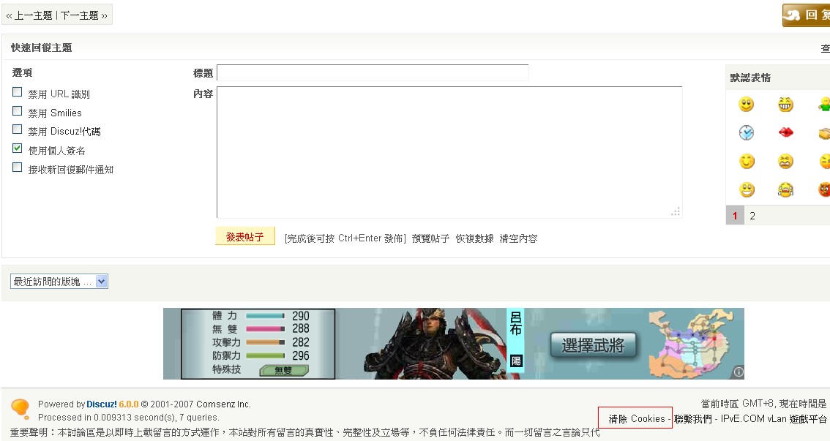Click the Processed in 0.009313 second(s) text
Screen dimensions: 830x441
click(129, 417)
